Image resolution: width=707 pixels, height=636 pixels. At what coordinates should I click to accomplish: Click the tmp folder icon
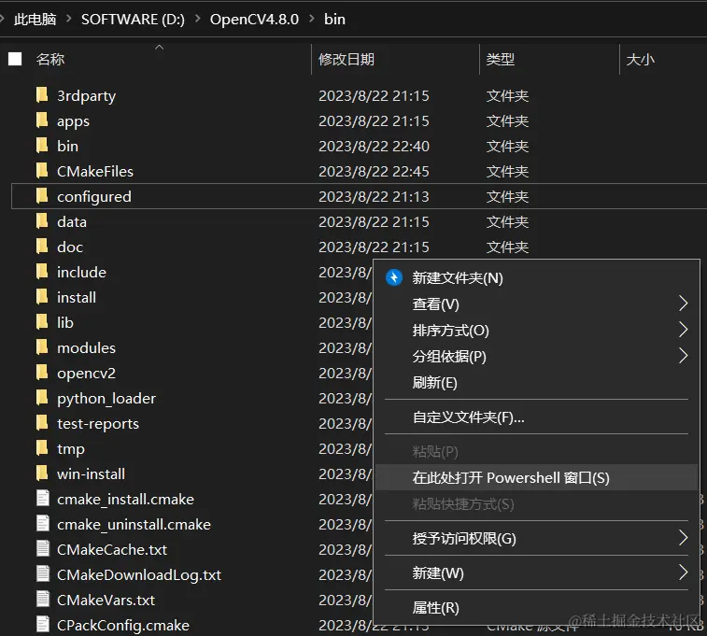tap(42, 448)
